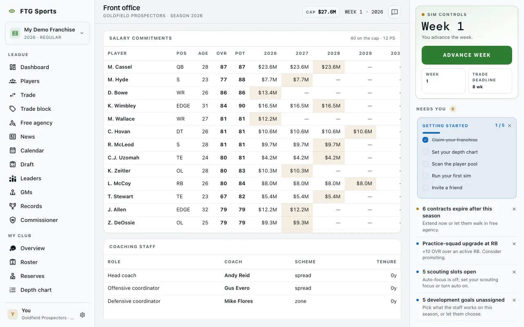524x327 pixels.
Task: Go to the Roster page
Action: [29, 262]
